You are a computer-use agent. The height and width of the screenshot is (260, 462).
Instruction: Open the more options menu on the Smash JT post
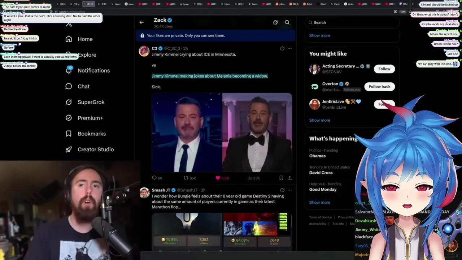point(289,190)
